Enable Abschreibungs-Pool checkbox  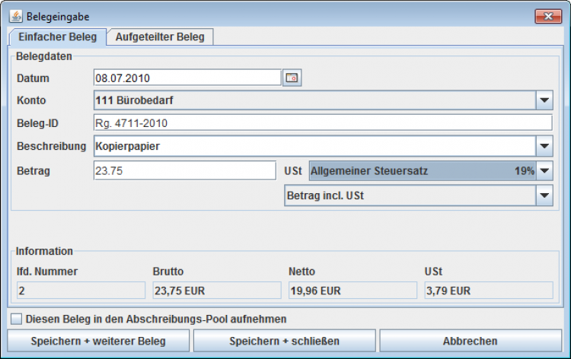tap(16, 319)
